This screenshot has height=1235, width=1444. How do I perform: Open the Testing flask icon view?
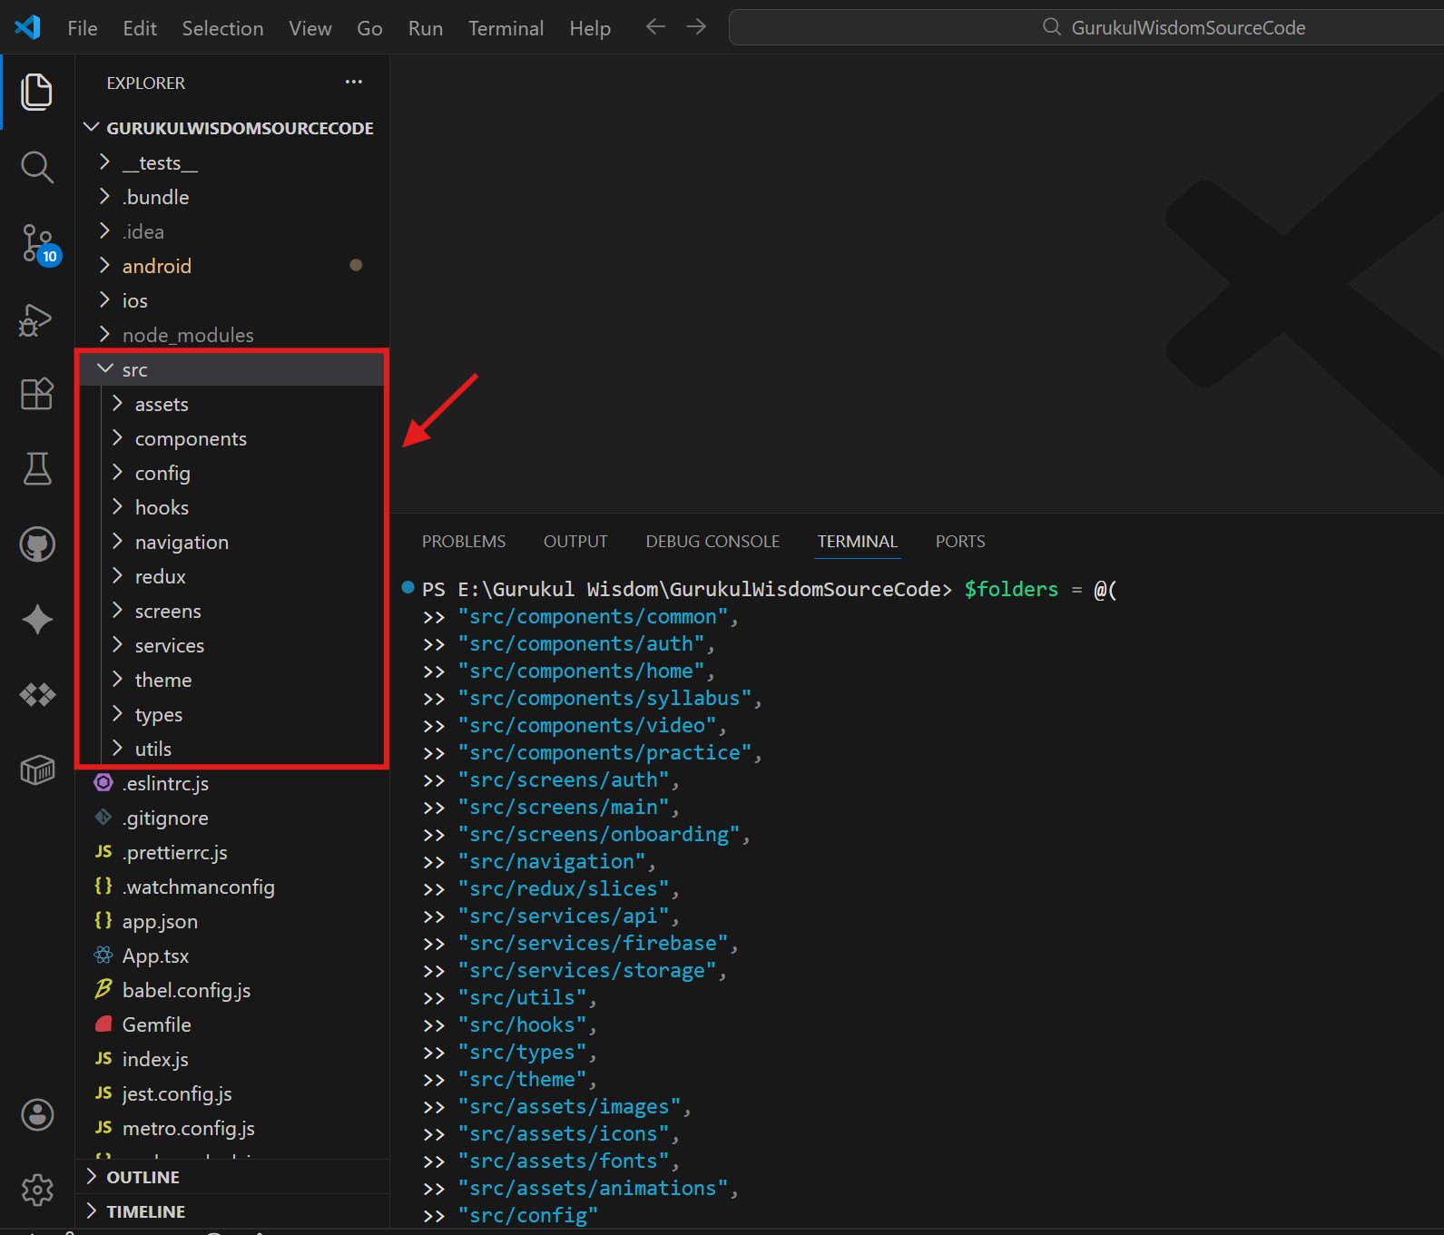[36, 469]
